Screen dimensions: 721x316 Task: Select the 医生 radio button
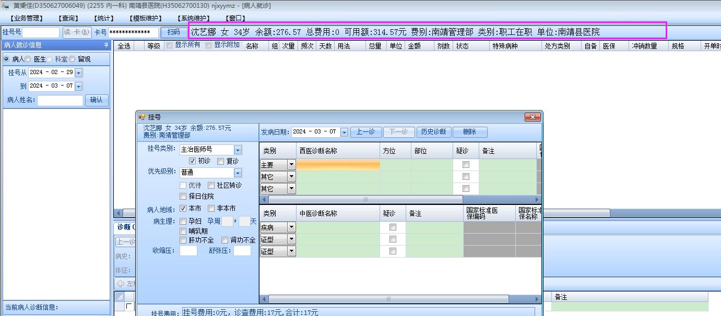28,59
